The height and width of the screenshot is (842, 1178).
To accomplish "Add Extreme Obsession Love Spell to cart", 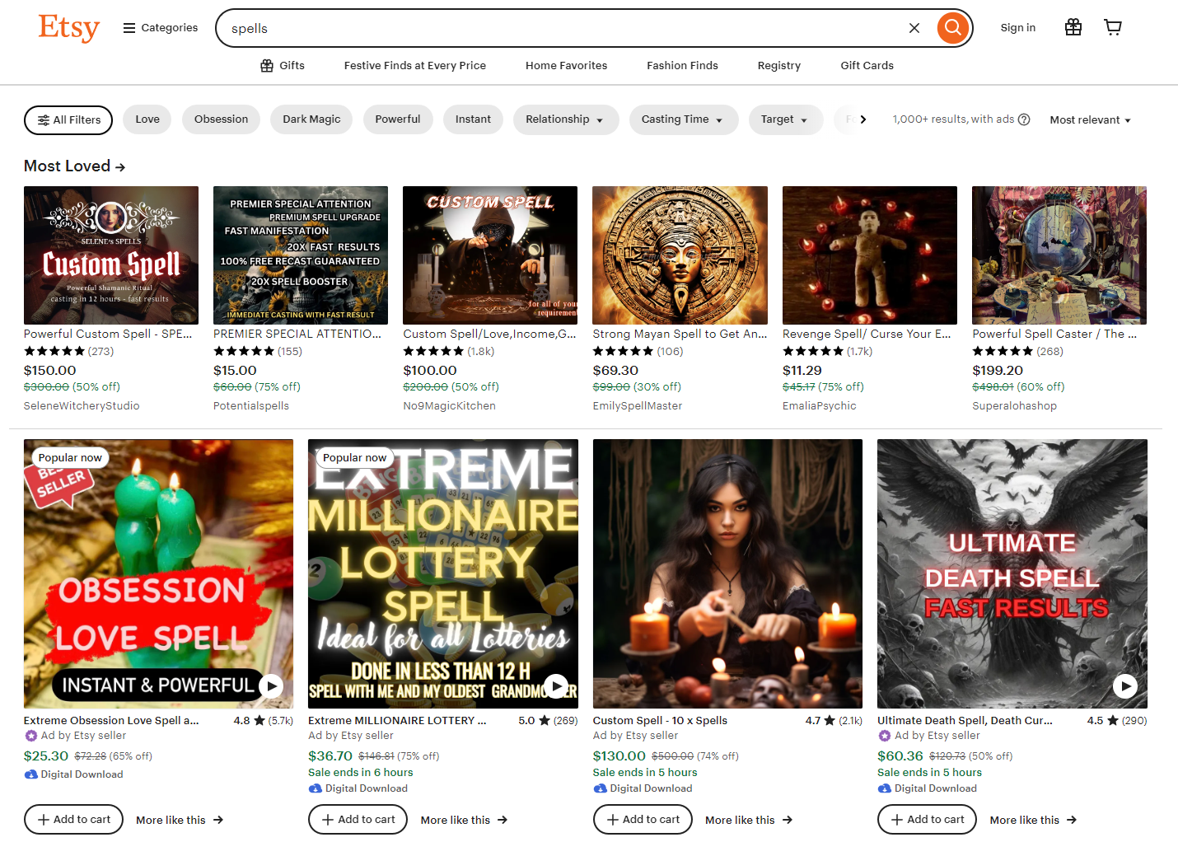I will pos(73,820).
